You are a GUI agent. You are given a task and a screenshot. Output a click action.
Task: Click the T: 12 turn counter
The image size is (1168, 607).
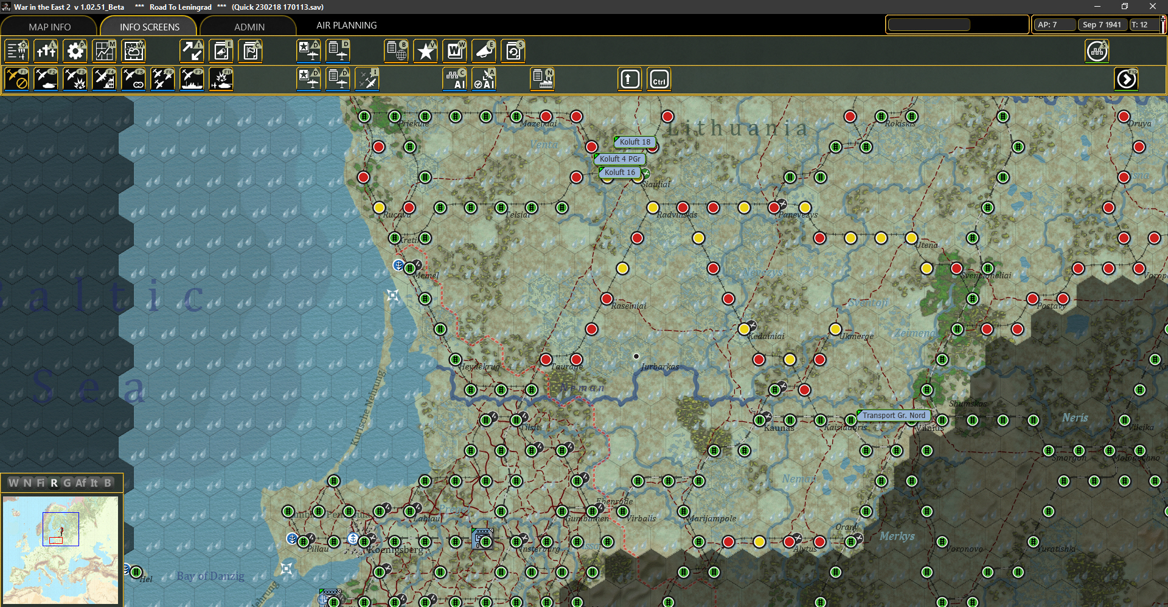tap(1144, 25)
